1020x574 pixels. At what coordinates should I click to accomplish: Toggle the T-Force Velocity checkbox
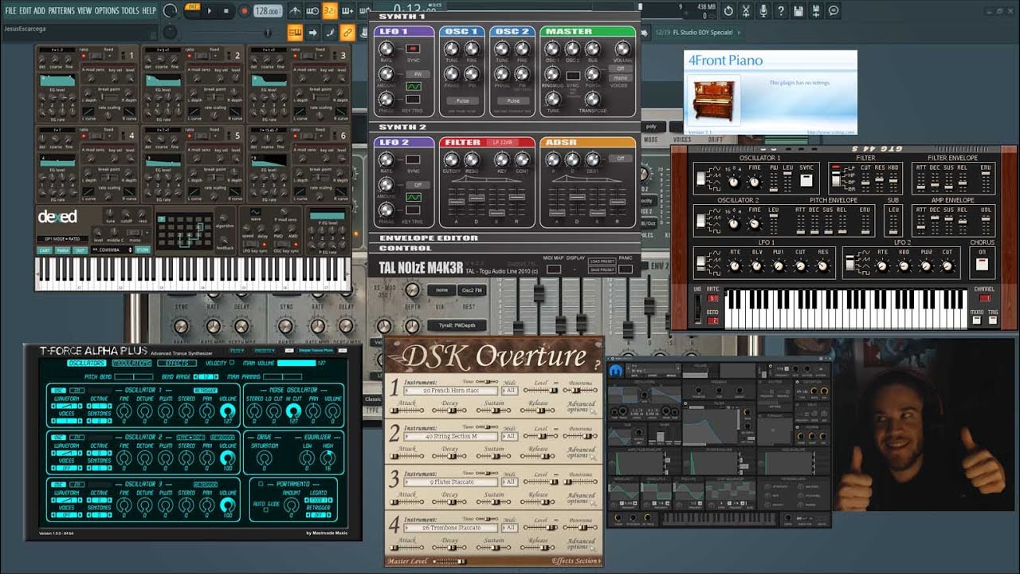pyautogui.click(x=232, y=363)
